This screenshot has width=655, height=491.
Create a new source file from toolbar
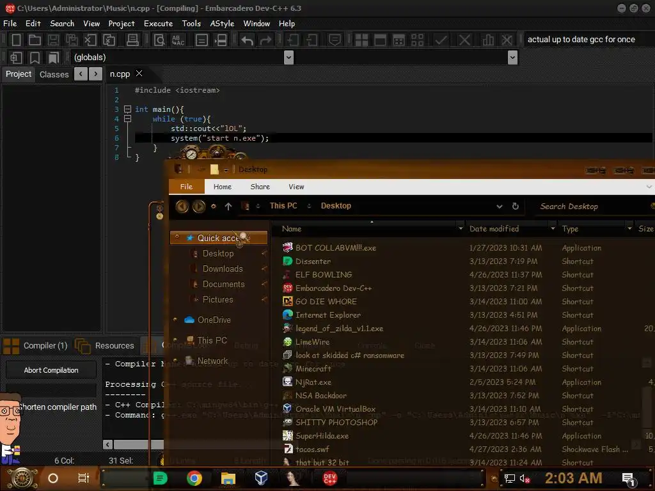16,40
